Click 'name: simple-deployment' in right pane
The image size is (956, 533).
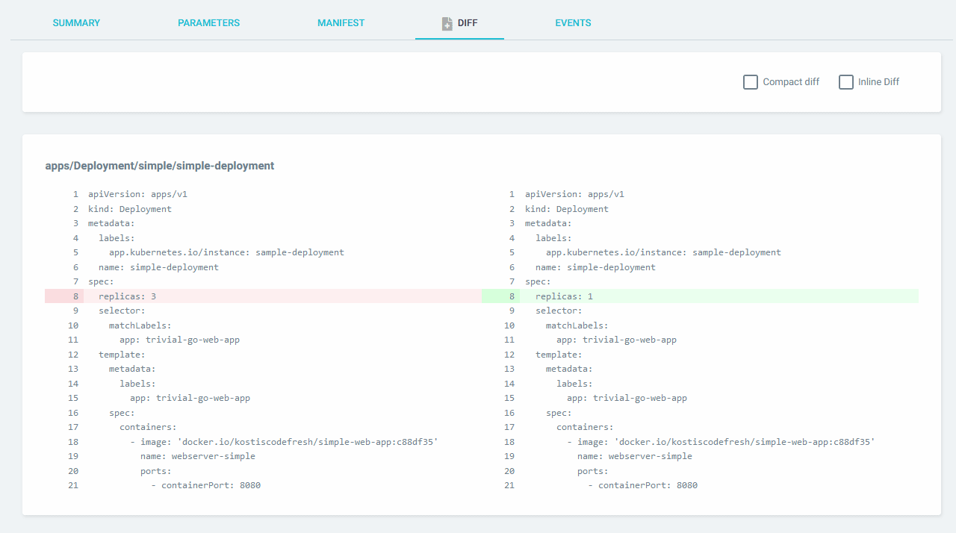point(595,267)
